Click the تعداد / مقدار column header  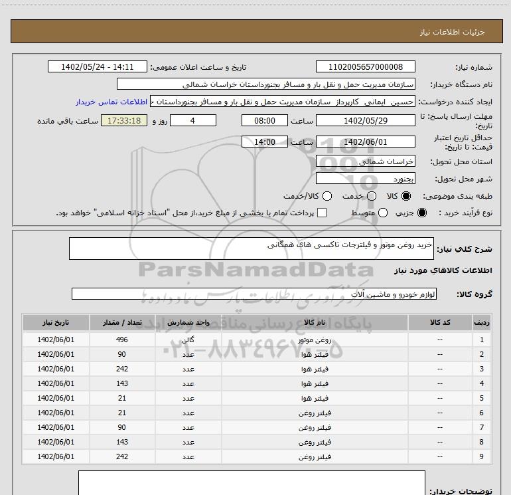tap(122, 323)
